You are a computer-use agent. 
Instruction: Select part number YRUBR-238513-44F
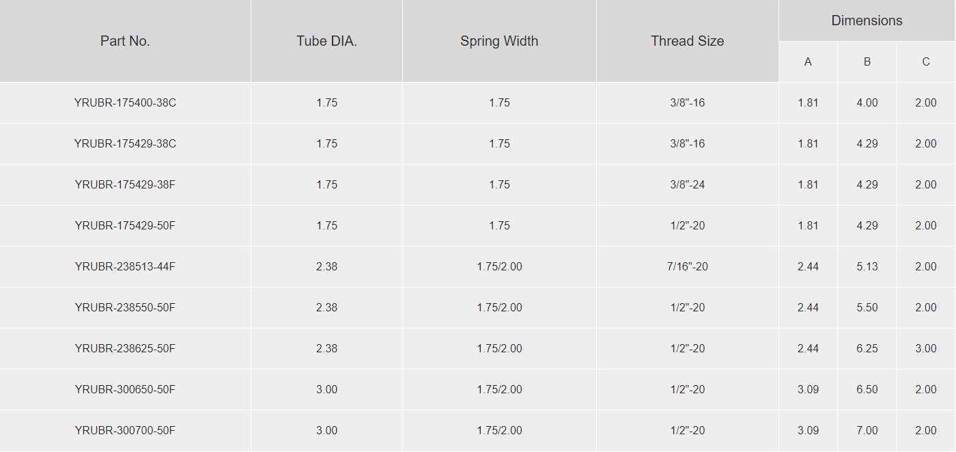click(125, 266)
